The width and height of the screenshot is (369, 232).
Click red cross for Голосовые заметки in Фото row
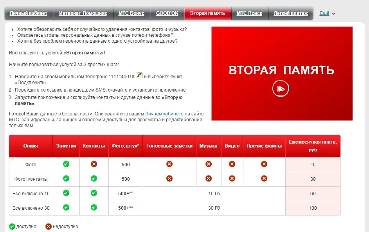[x=169, y=164]
